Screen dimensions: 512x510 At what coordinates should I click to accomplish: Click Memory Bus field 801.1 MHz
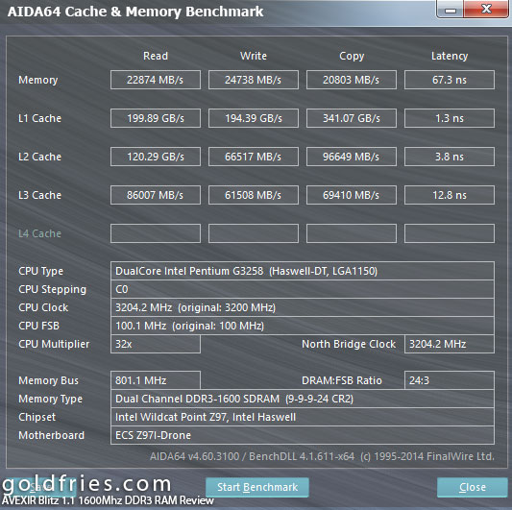coord(156,380)
